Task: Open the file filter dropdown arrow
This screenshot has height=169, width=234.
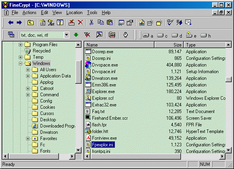Action: (67, 35)
